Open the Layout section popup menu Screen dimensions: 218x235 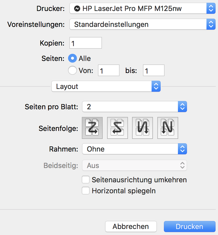pyautogui.click(x=106, y=86)
